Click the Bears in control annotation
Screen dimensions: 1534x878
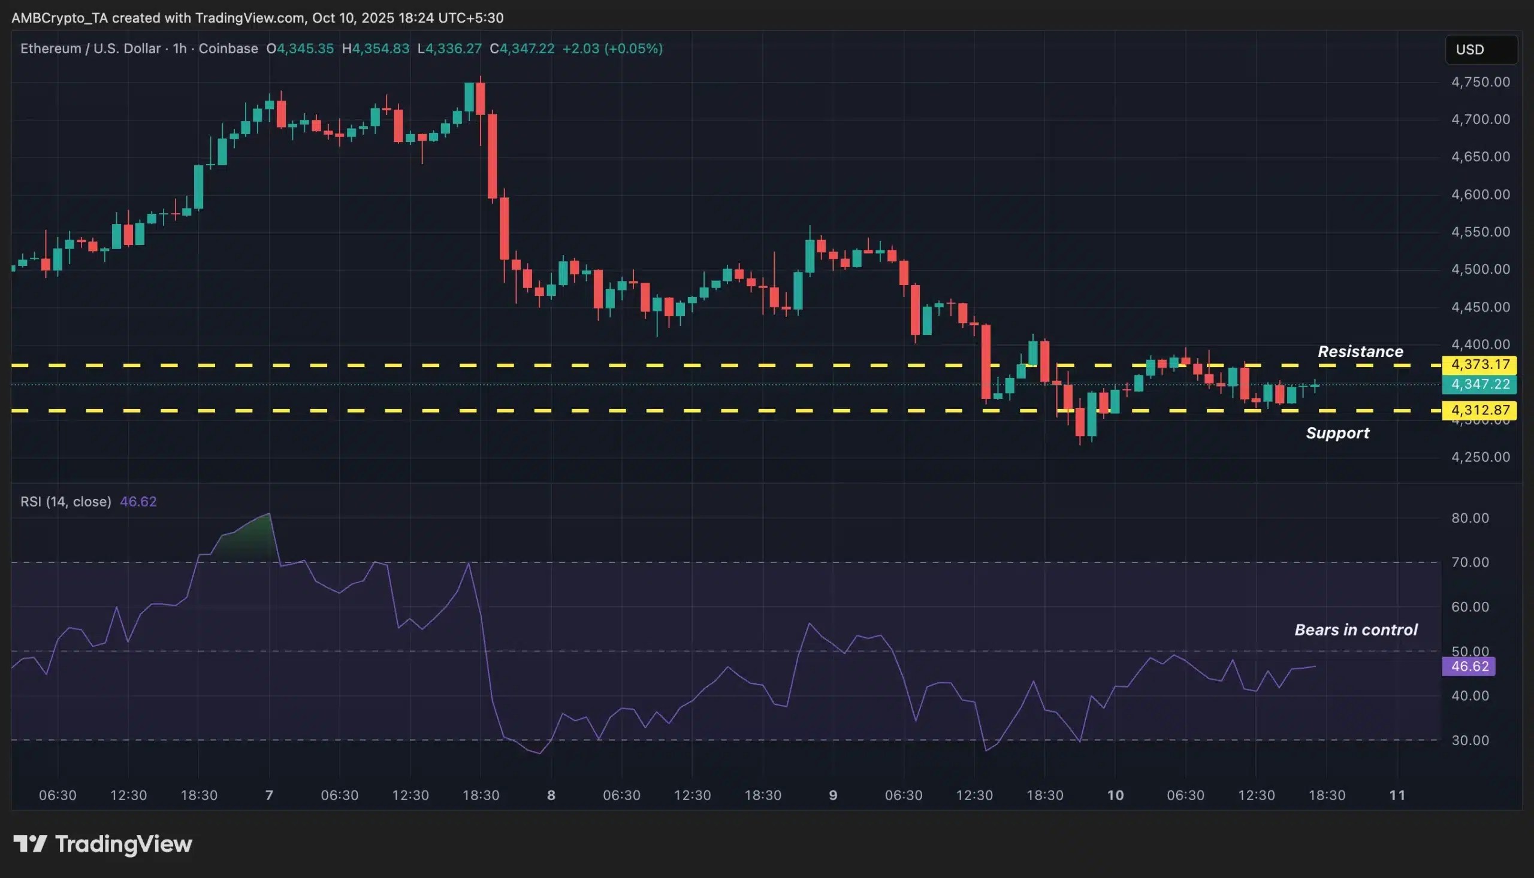coord(1355,629)
